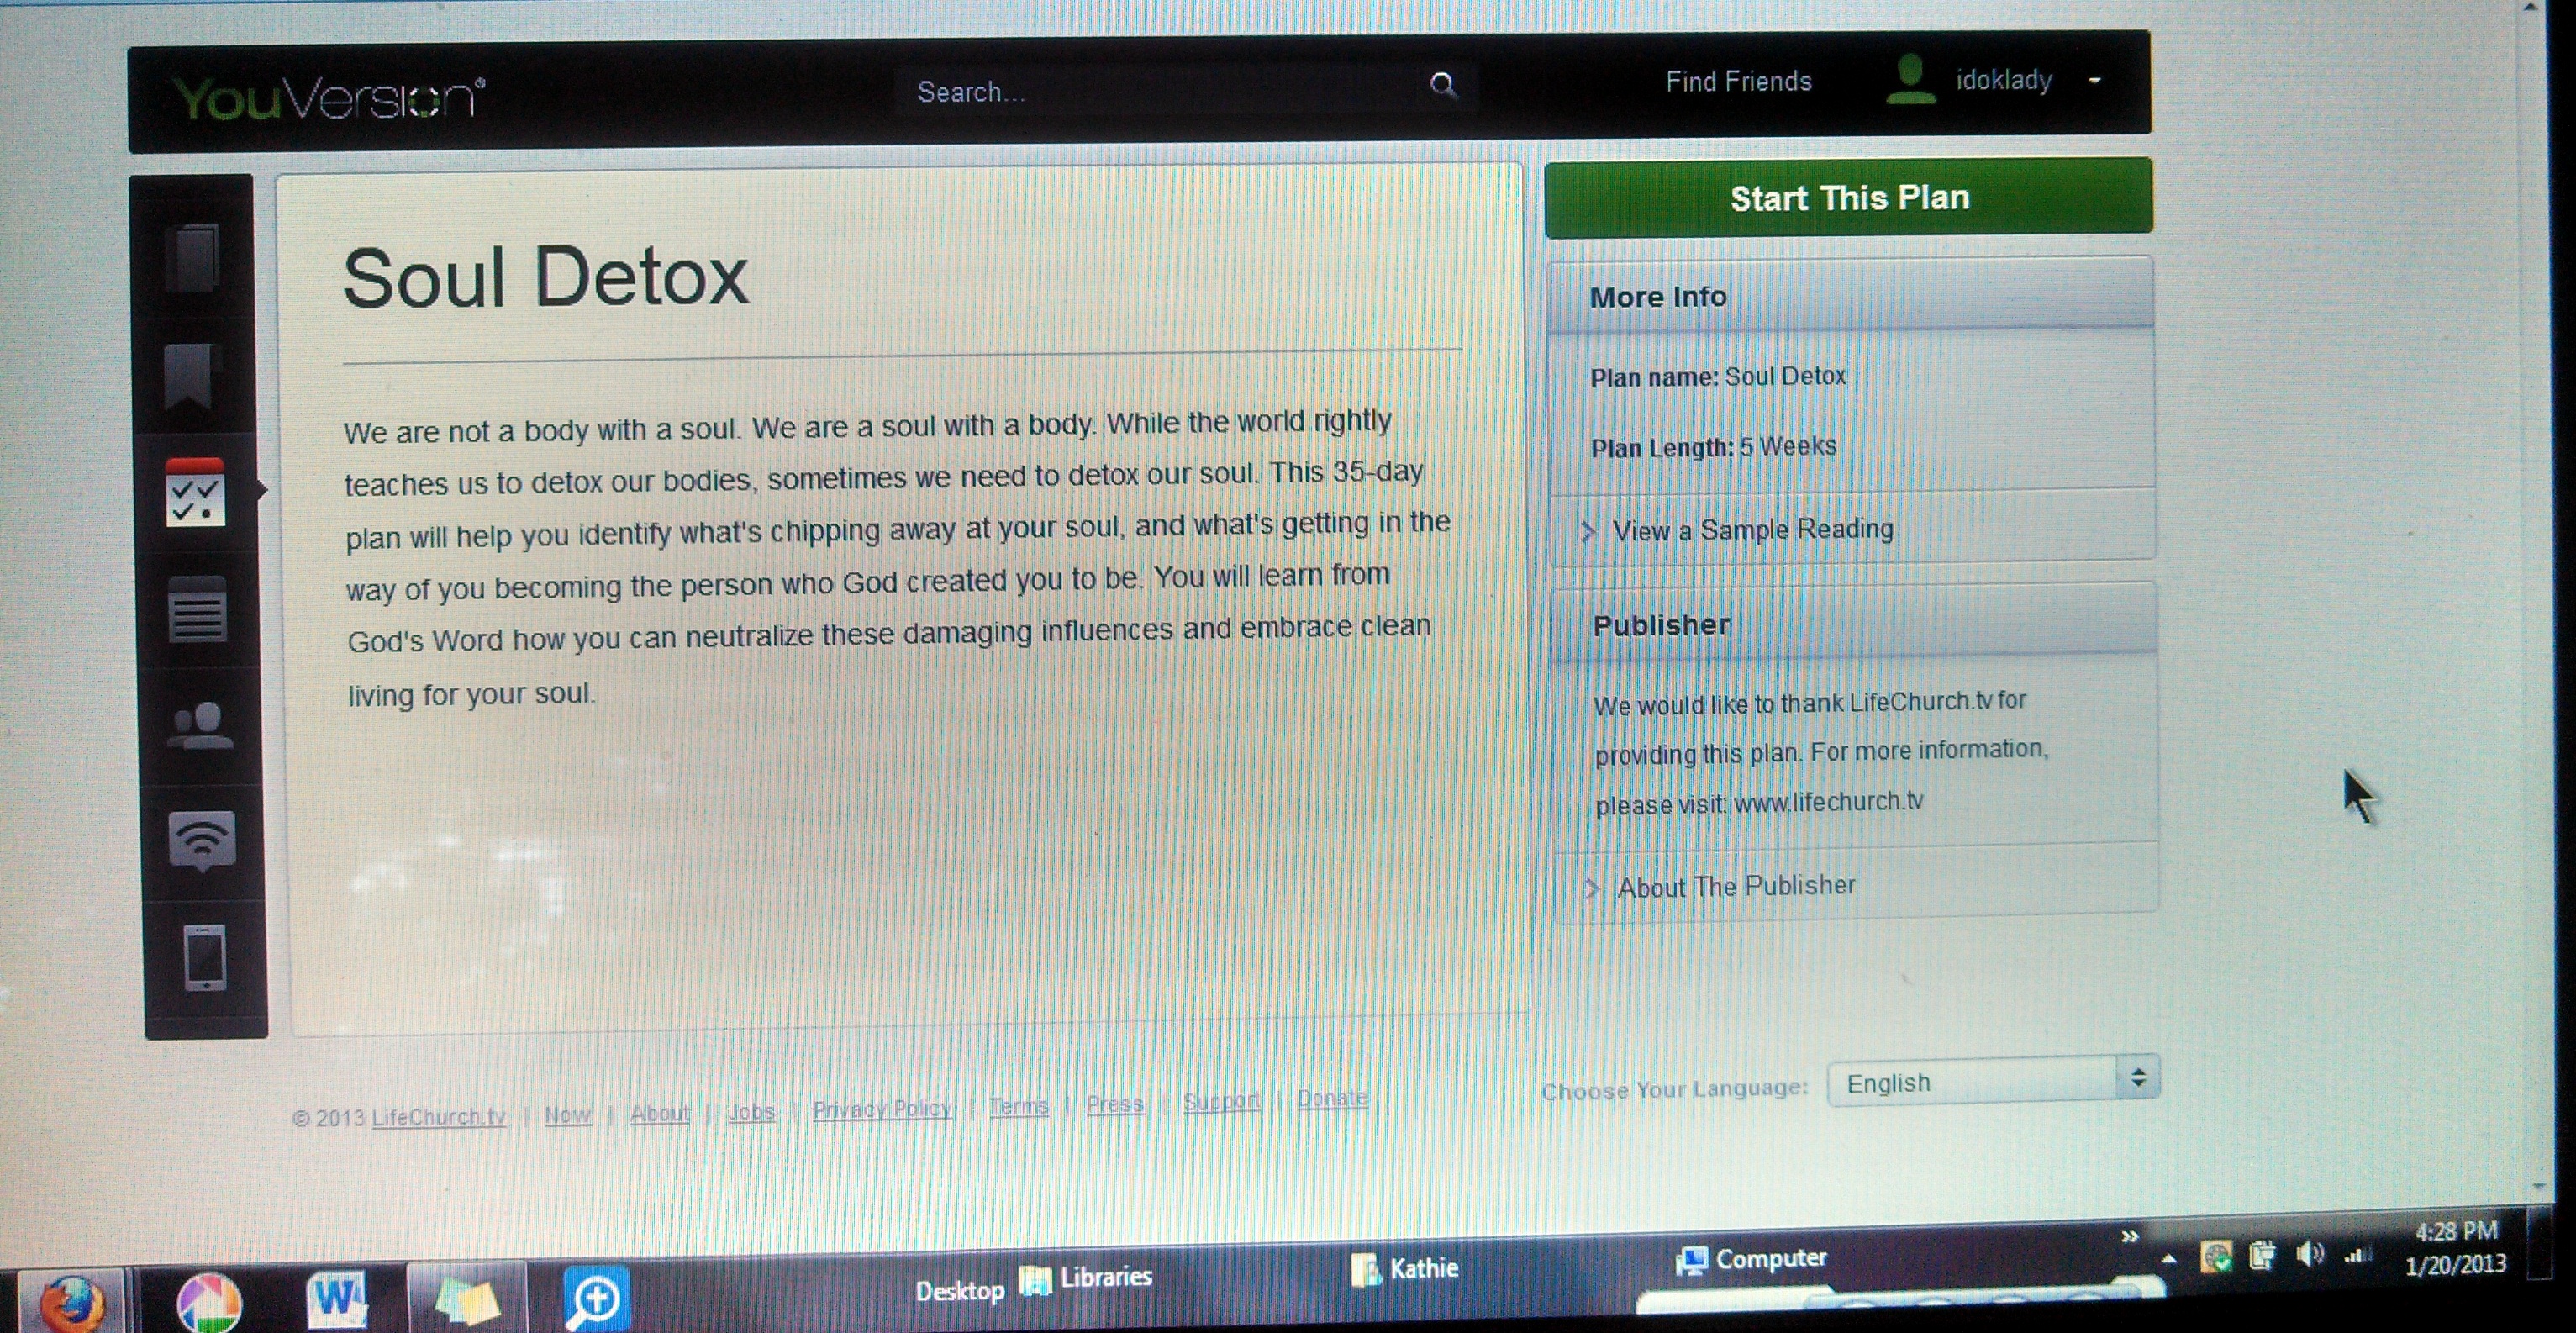
Task: Expand About The Publisher section
Action: click(1735, 887)
